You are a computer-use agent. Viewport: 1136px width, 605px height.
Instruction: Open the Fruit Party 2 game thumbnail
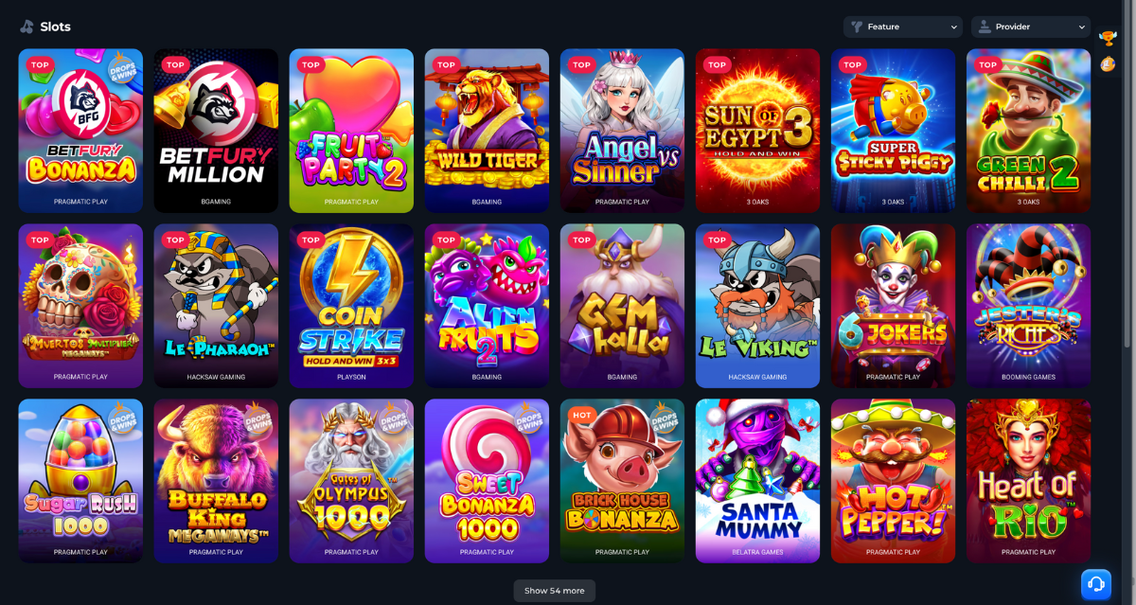tap(351, 131)
